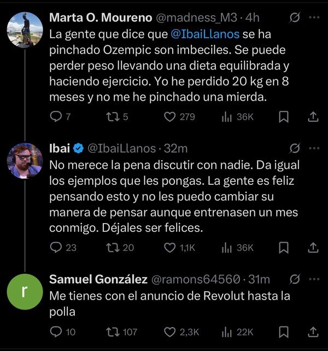Share Marta O. Moureno's tweet

click(313, 116)
